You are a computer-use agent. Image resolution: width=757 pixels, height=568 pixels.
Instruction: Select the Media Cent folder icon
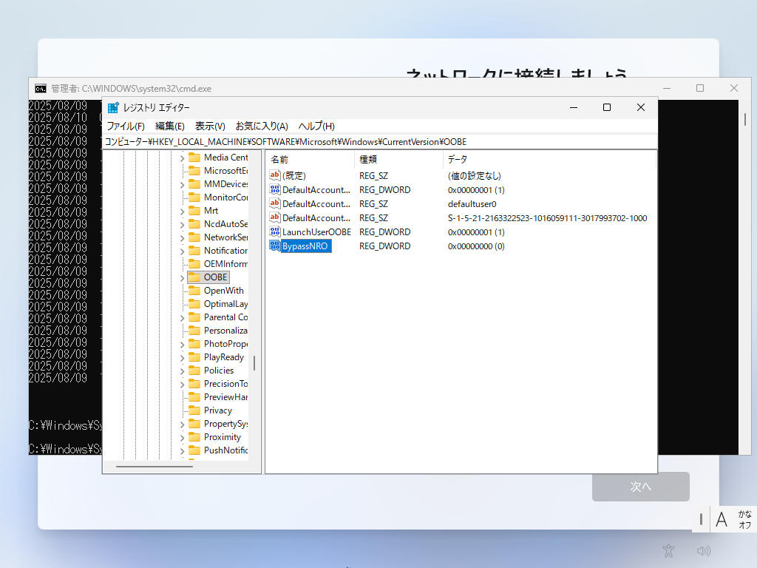[x=194, y=158]
